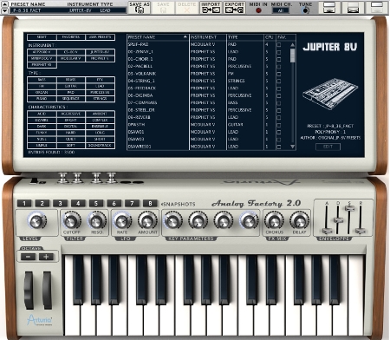Toggle the PROPHET VS instrument filter
This screenshot has height=340, width=390.
click(42, 65)
